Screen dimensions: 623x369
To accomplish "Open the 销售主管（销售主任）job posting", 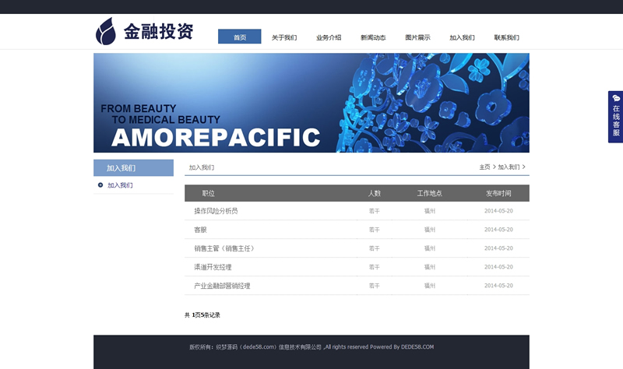I will point(224,248).
